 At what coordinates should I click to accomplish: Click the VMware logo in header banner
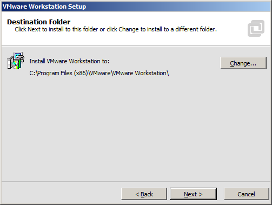point(256,28)
